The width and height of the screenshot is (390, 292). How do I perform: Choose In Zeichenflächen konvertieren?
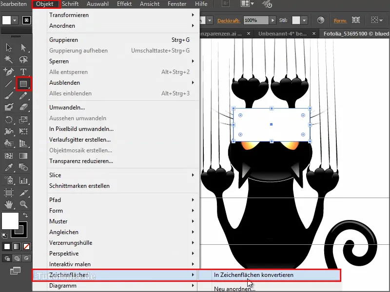tap(270, 275)
